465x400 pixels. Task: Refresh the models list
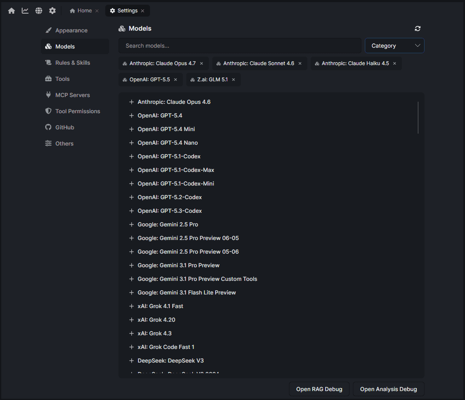[418, 29]
